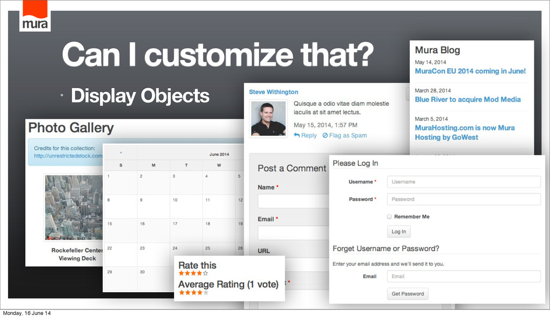Click the Rockefeller Center Viewing Deck caption
The height and width of the screenshot is (318, 550).
(x=77, y=254)
